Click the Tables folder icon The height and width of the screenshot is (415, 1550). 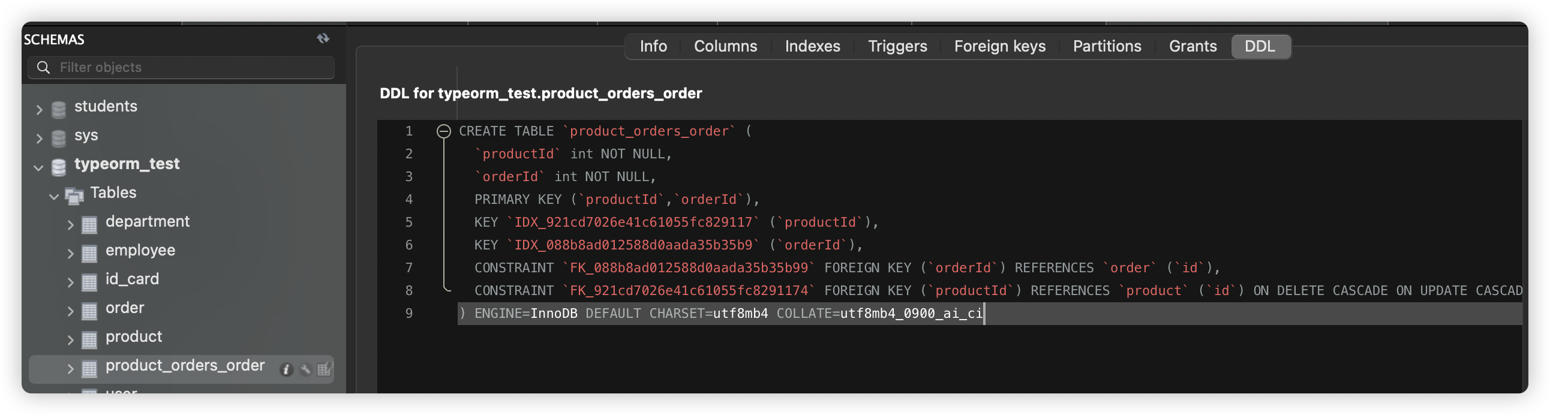click(x=74, y=196)
